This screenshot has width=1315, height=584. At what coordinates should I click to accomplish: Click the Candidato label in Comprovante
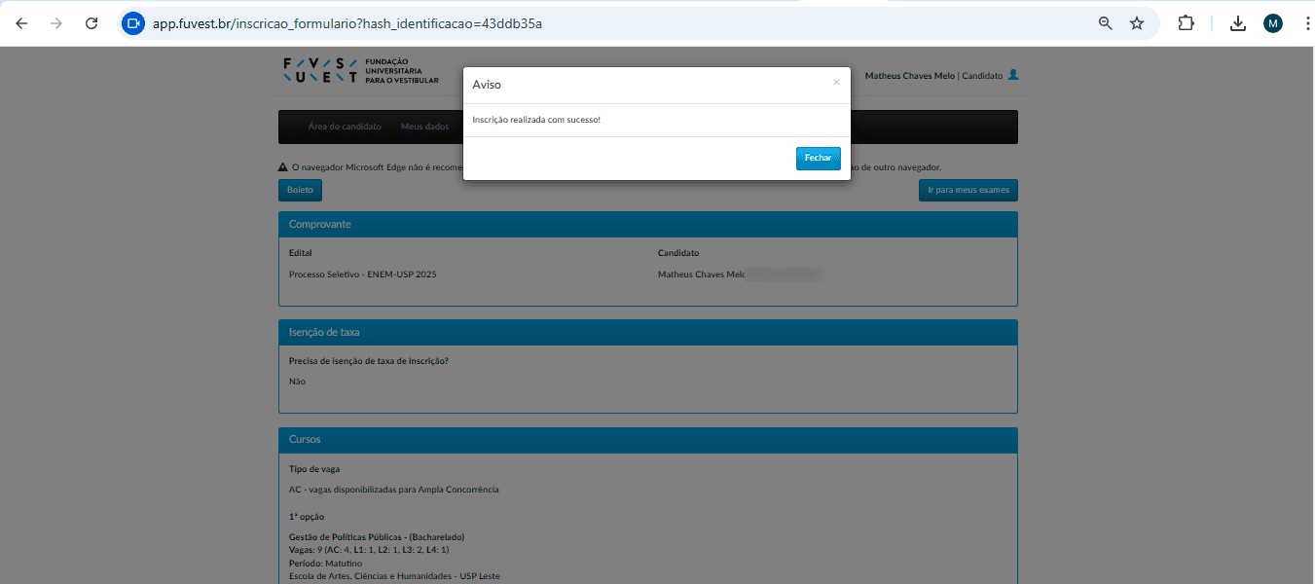point(678,254)
